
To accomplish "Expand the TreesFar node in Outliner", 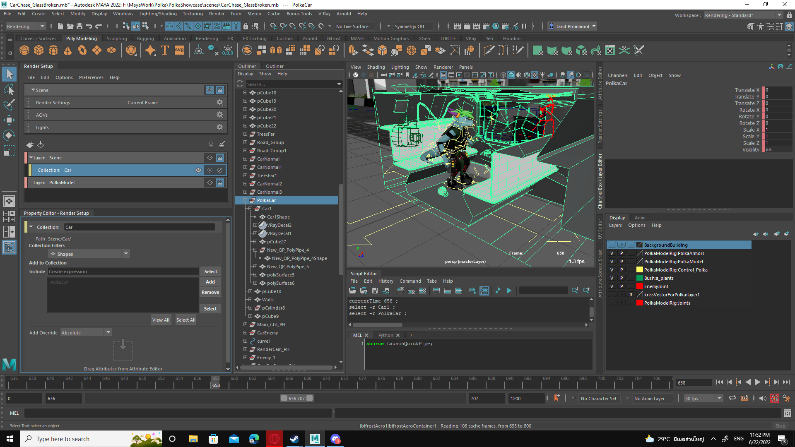I will click(x=246, y=134).
